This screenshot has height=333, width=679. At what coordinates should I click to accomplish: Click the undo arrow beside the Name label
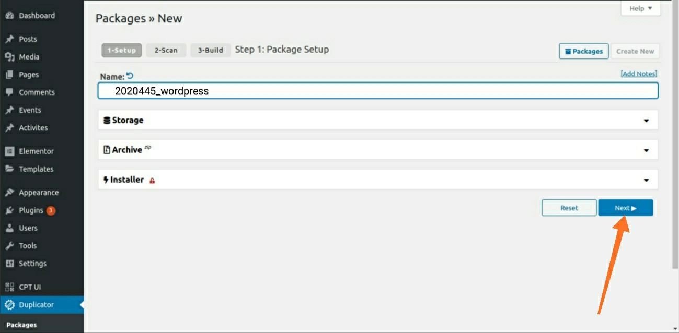pyautogui.click(x=129, y=75)
